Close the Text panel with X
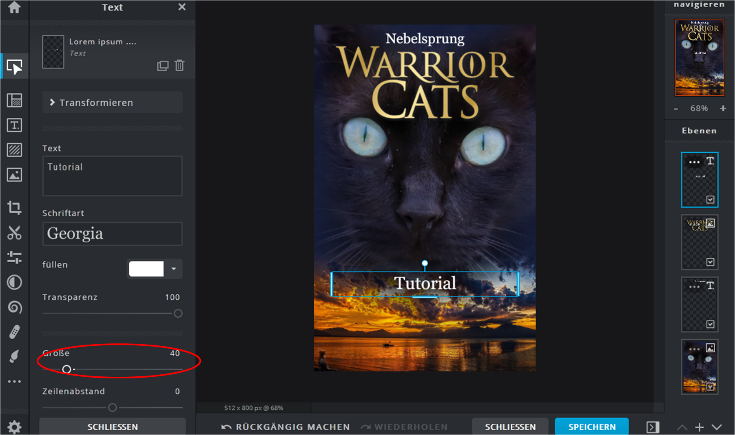 [182, 7]
